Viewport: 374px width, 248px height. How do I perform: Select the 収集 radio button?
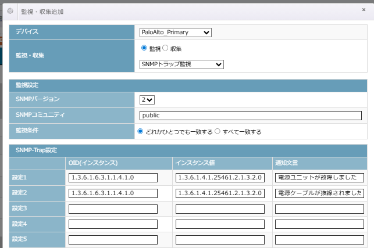[x=165, y=48]
